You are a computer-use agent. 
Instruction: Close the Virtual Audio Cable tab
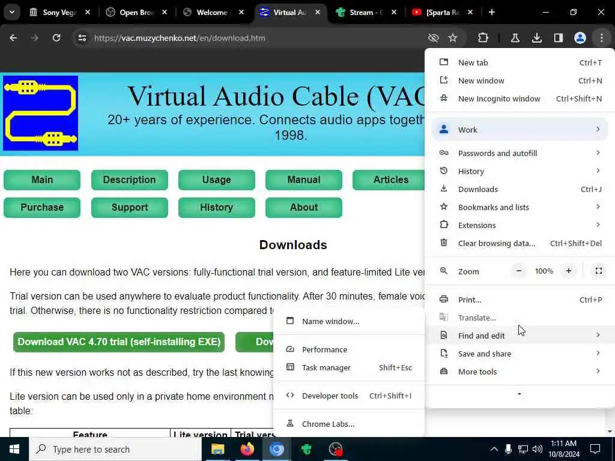pyautogui.click(x=318, y=13)
